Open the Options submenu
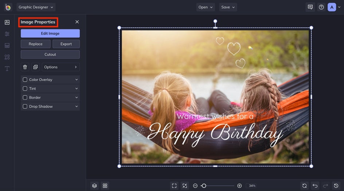The height and width of the screenshot is (191, 344). pos(60,67)
